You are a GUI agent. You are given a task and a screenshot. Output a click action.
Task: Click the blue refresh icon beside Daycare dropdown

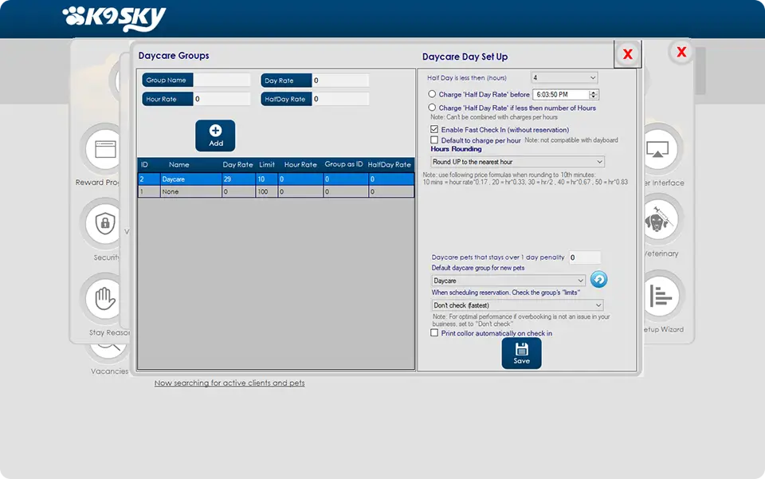click(598, 280)
